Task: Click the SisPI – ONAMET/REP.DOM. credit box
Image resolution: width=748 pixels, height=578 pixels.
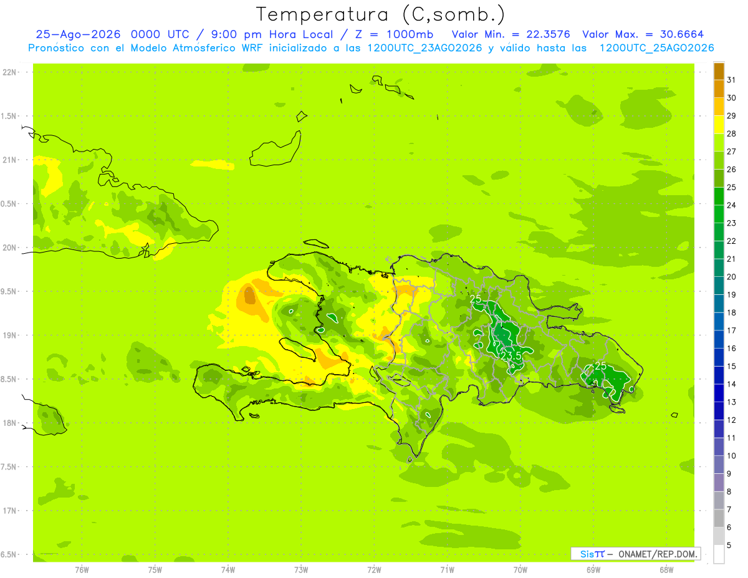Action: 635,554
